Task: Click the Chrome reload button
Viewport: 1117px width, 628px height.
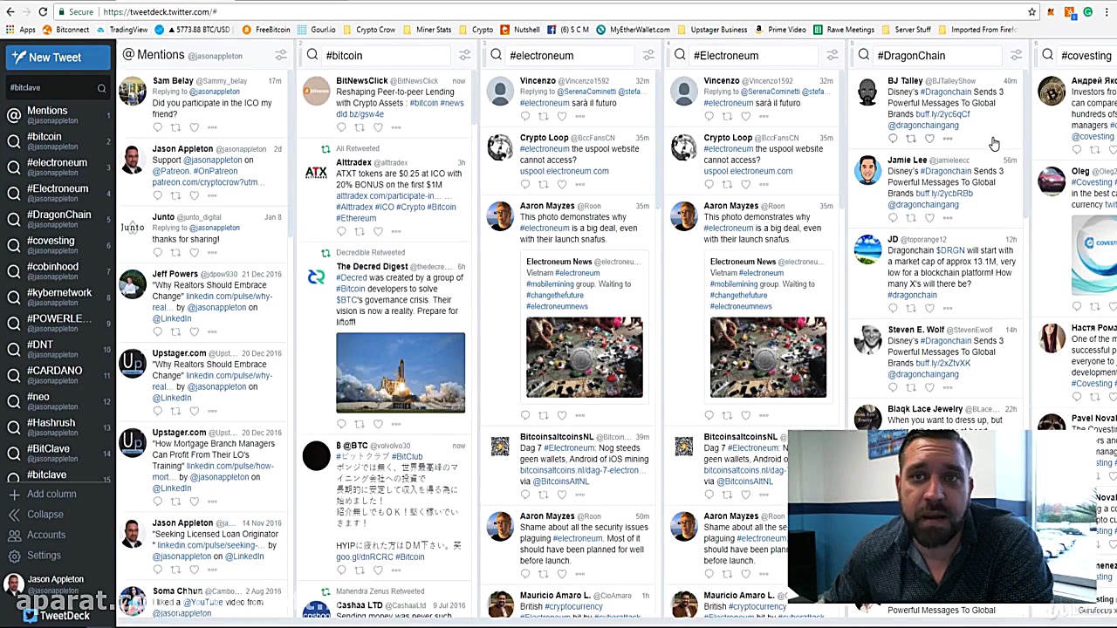Action: [43, 11]
